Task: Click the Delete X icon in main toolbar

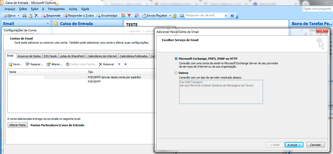Action: tap(36, 16)
